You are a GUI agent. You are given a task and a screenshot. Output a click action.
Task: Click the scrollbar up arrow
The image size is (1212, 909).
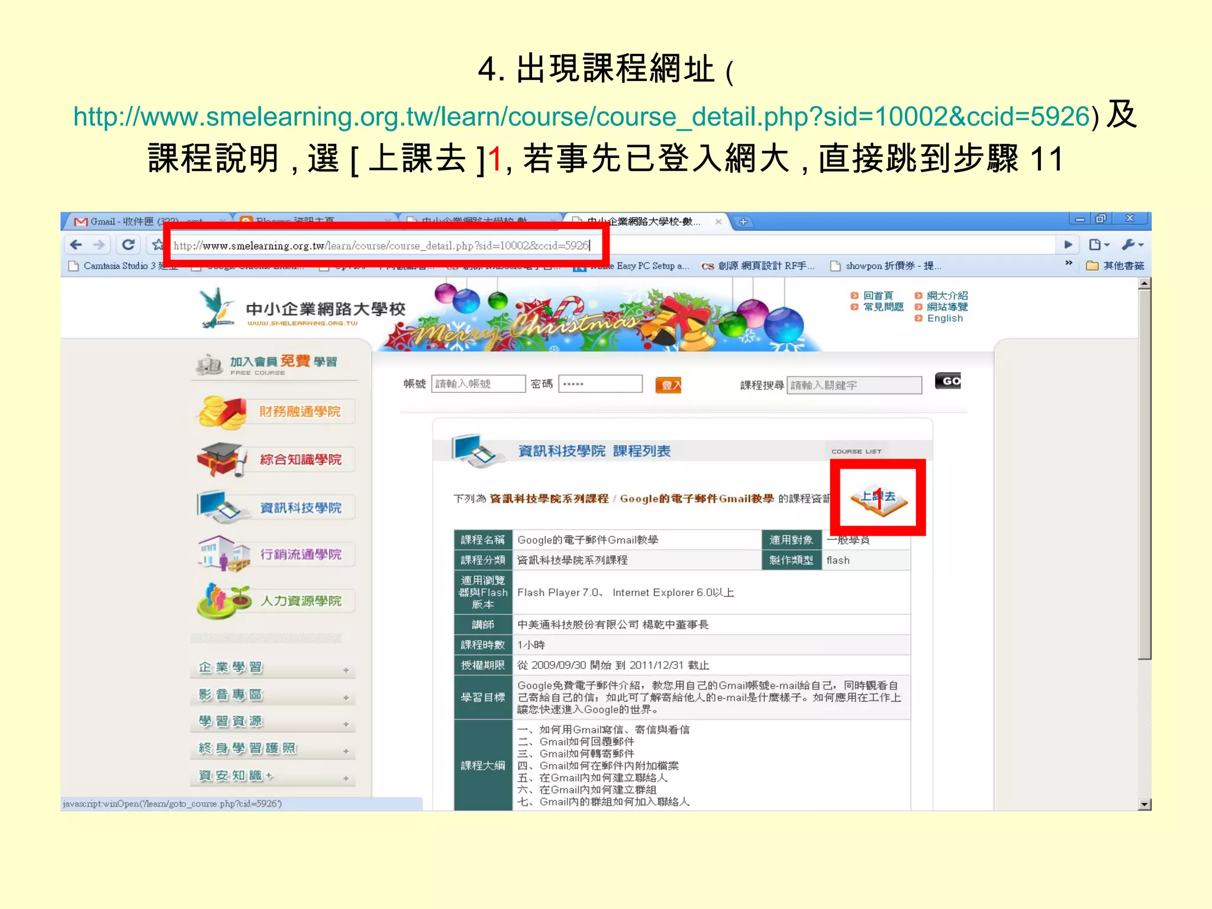click(1145, 283)
